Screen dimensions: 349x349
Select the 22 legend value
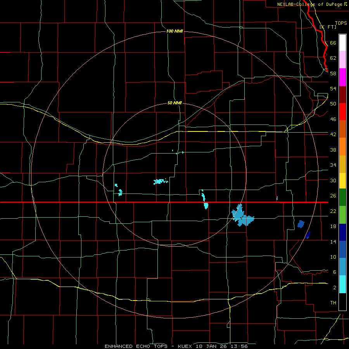pos(333,211)
